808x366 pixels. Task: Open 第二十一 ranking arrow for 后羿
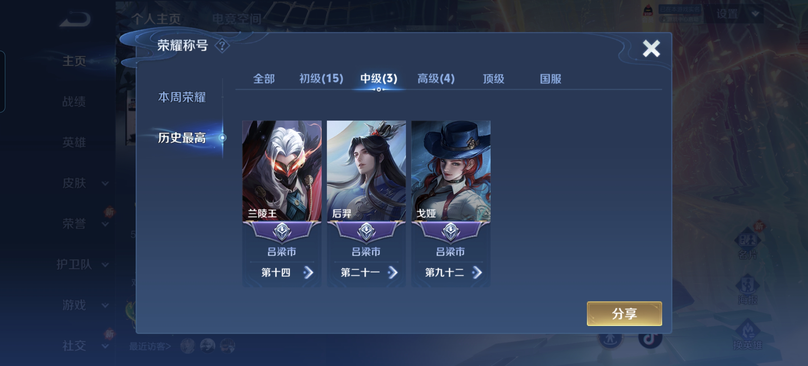coord(393,273)
